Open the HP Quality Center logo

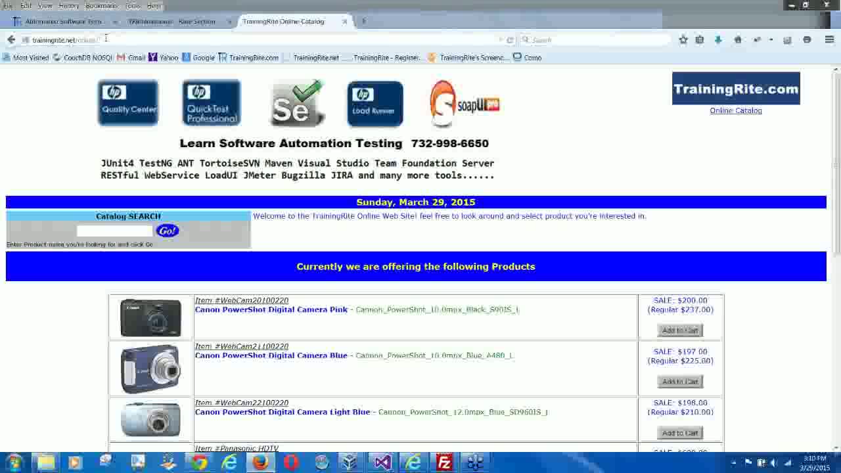click(x=128, y=102)
